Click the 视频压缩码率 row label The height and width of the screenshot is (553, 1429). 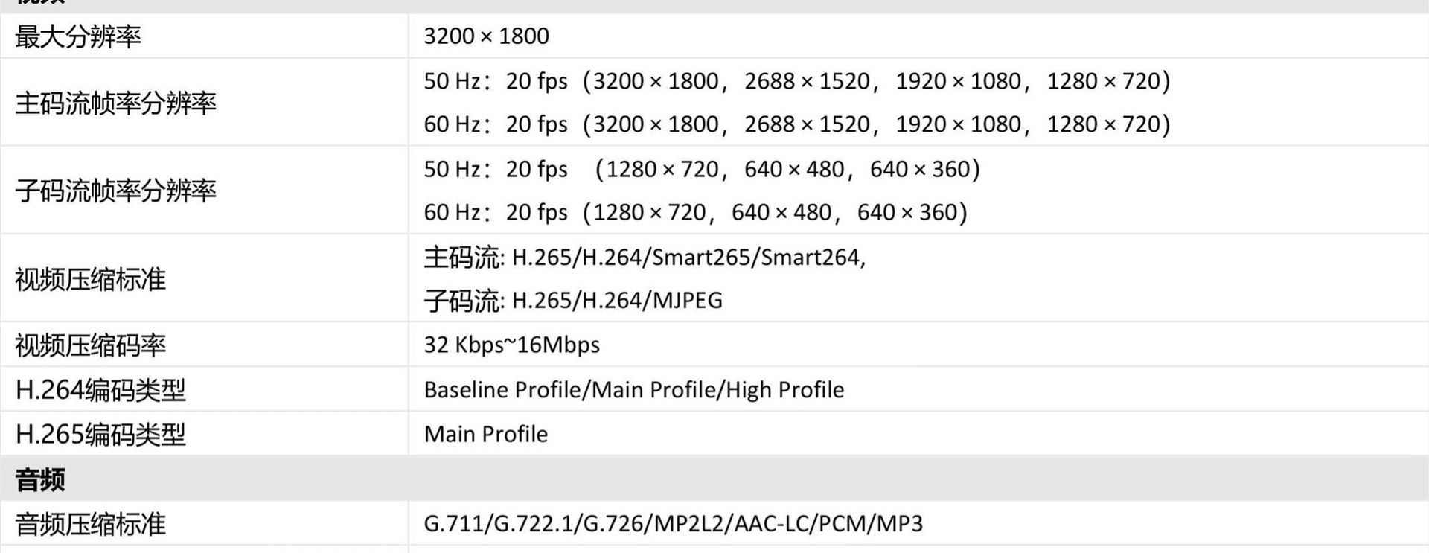point(90,345)
